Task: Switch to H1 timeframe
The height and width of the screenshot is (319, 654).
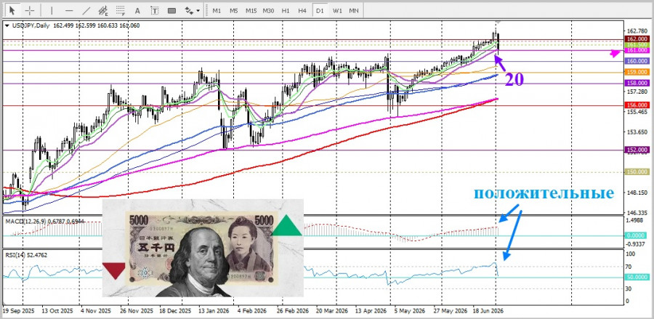Action: pyautogui.click(x=286, y=10)
